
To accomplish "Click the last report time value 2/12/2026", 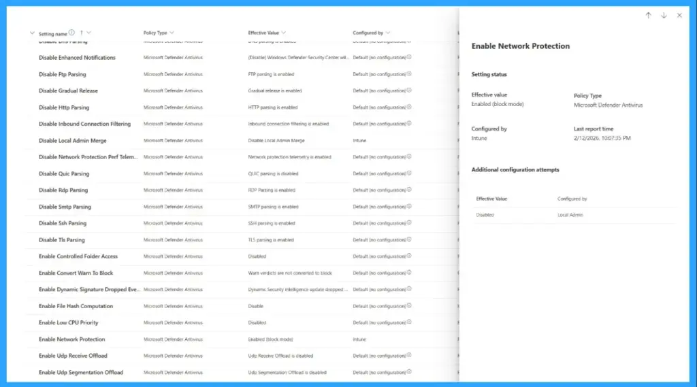I will pyautogui.click(x=602, y=138).
